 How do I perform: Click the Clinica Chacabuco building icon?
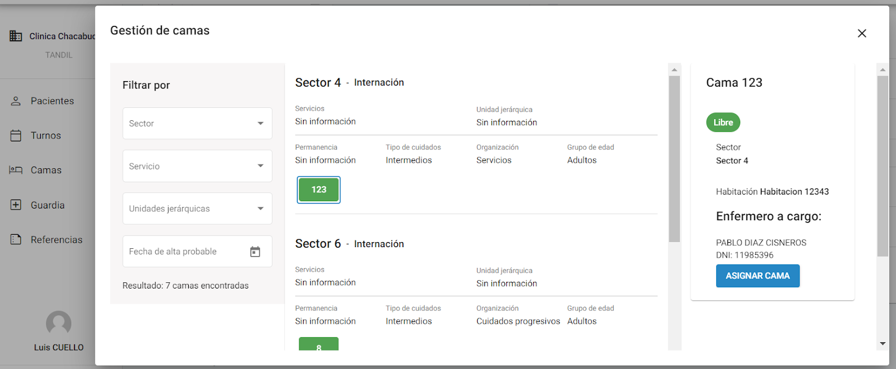point(16,36)
